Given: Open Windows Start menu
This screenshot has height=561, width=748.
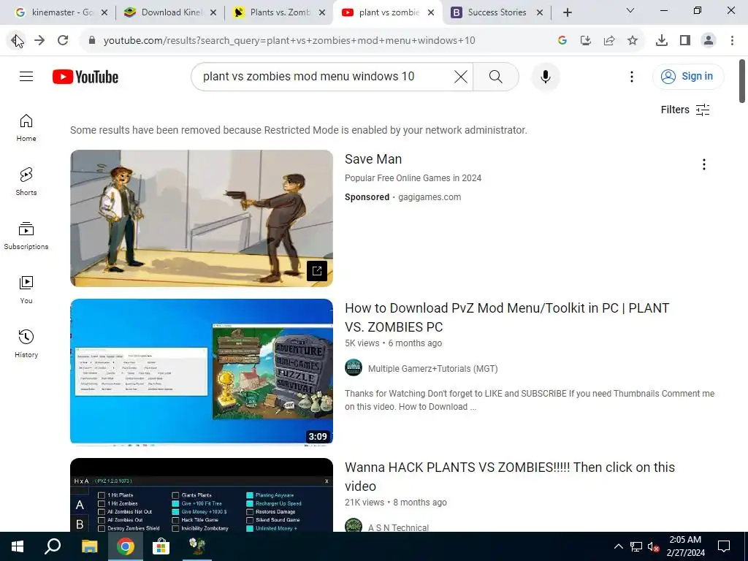Looking at the screenshot, I should pos(18,546).
